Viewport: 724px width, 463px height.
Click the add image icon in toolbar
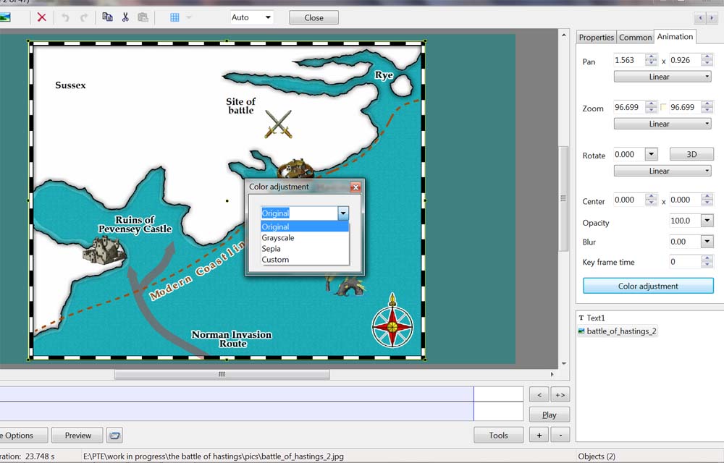(4, 17)
